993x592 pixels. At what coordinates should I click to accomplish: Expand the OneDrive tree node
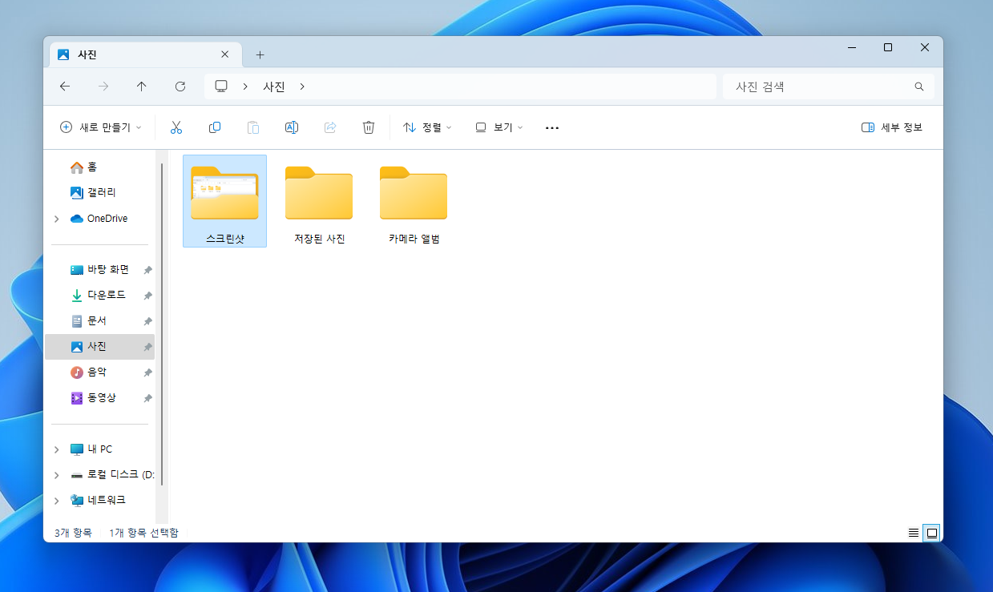point(56,219)
